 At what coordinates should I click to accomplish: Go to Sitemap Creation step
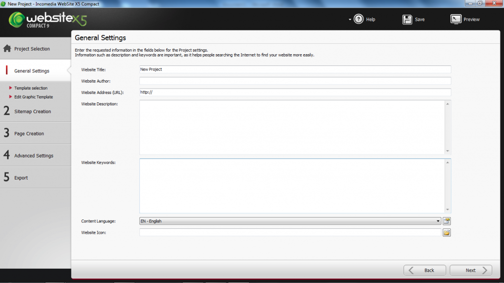(35, 111)
